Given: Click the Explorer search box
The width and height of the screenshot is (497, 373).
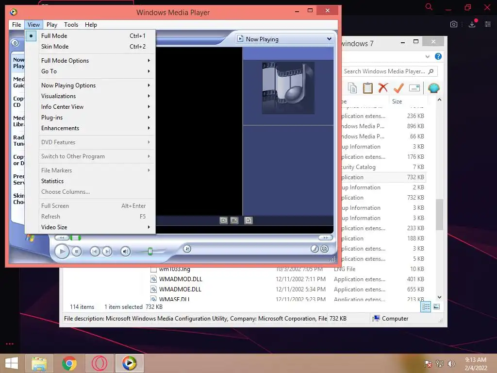Looking at the screenshot, I should pyautogui.click(x=390, y=71).
